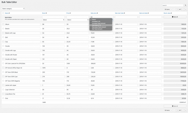Screen dimensions: 188x113
Task: Edit sale price field for Cap
Action: [x=102, y=42]
